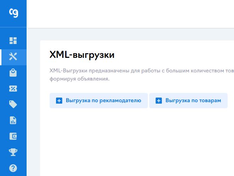The image size is (234, 176).
Task: Open the wallet icon in sidebar
Action: pos(13,136)
